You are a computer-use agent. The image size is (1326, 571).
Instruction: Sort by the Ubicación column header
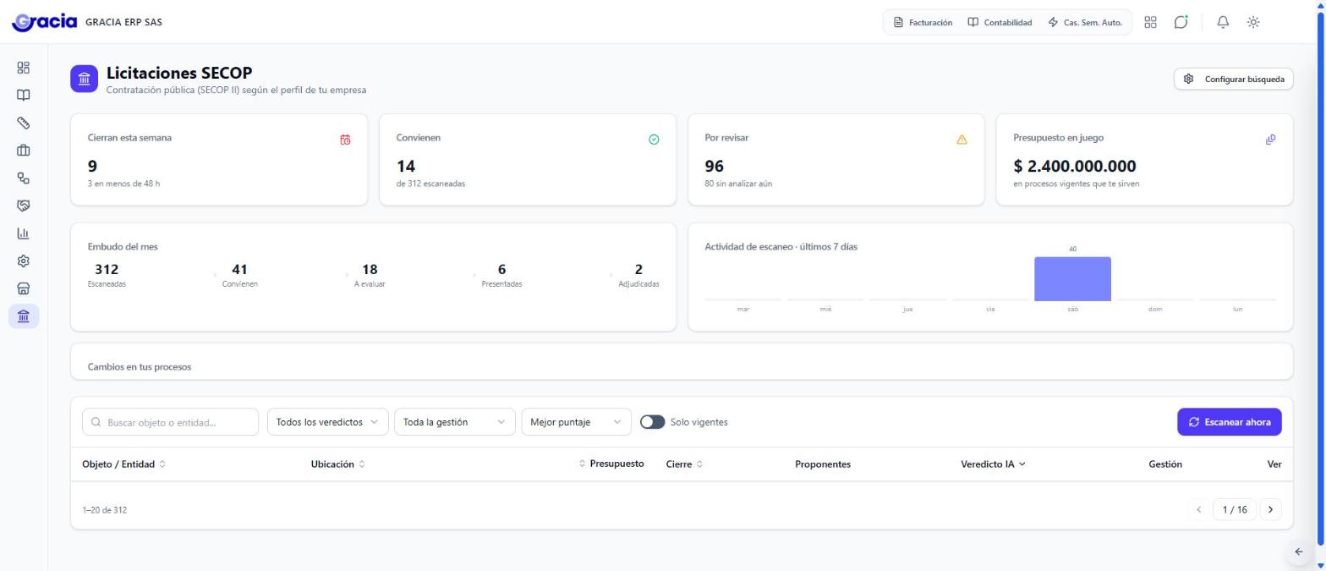click(x=337, y=464)
